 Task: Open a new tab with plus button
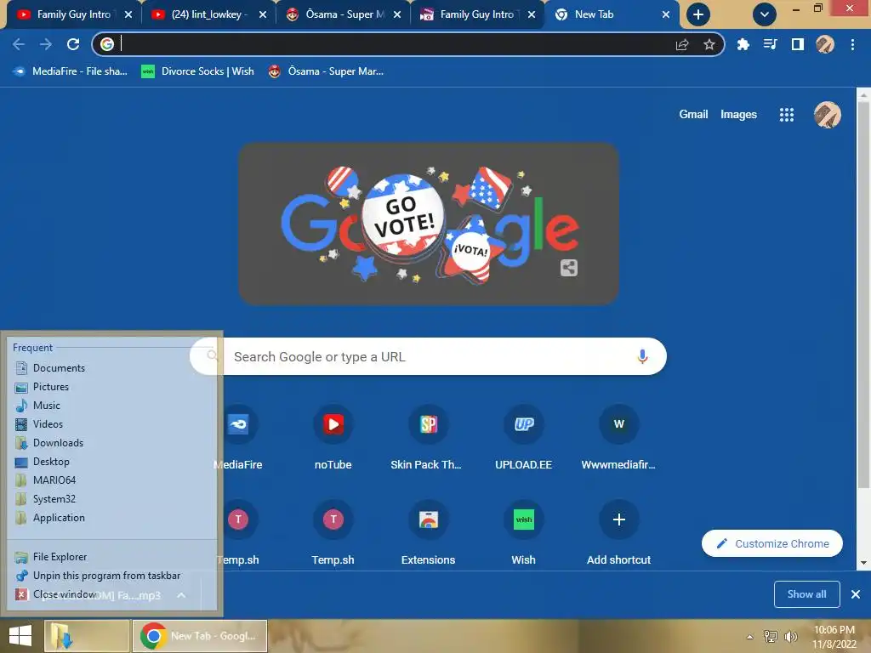698,14
